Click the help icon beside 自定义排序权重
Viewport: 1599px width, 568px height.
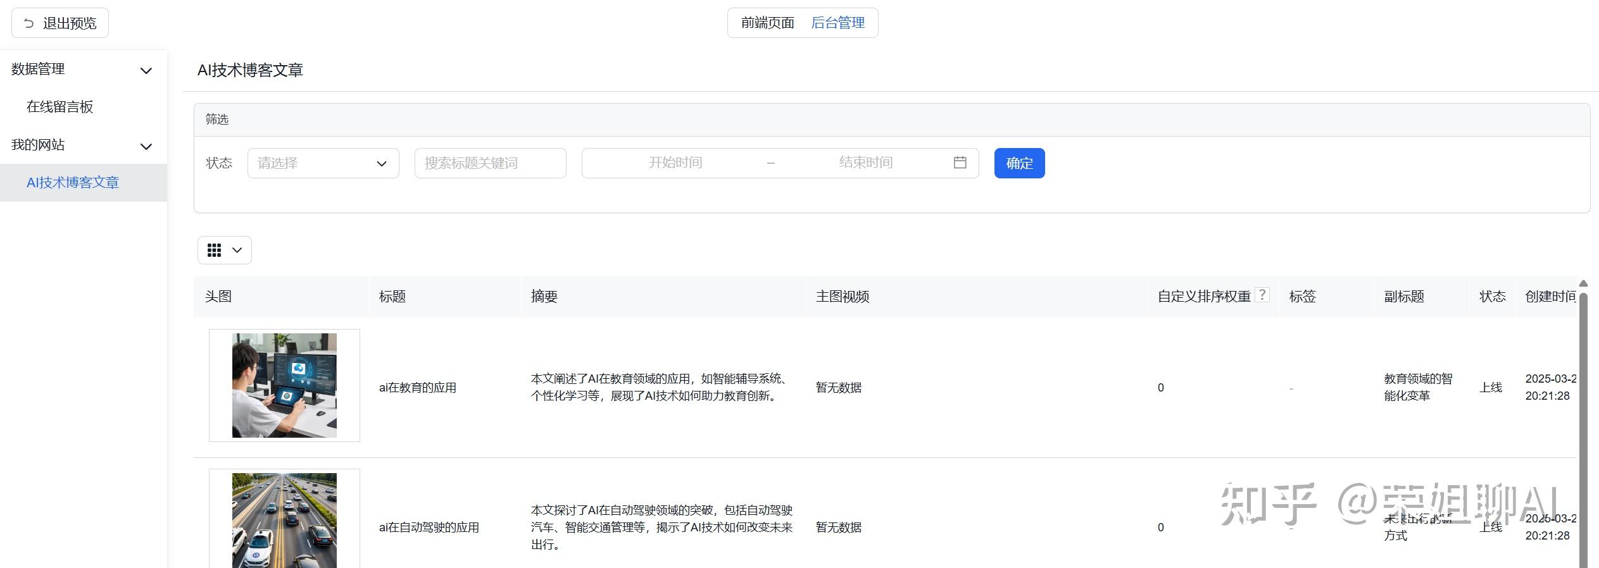coord(1262,295)
